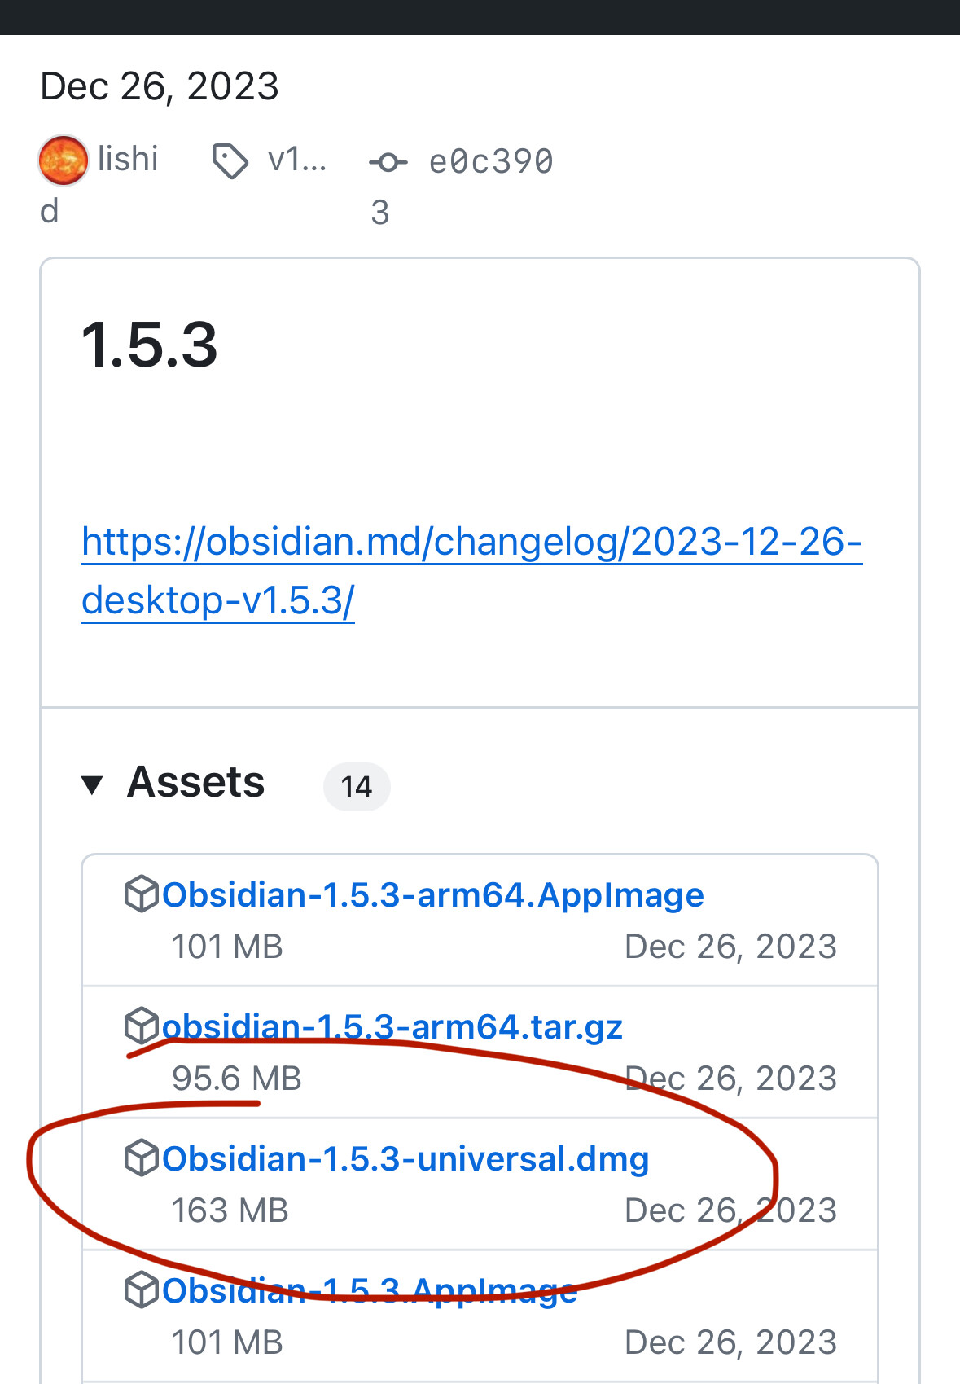Image resolution: width=960 pixels, height=1384 pixels.
Task: Click the Dec 26, 2023 release date header
Action: tap(160, 86)
